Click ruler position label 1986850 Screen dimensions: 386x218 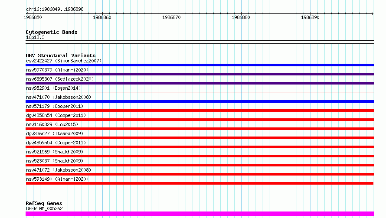pos(33,17)
